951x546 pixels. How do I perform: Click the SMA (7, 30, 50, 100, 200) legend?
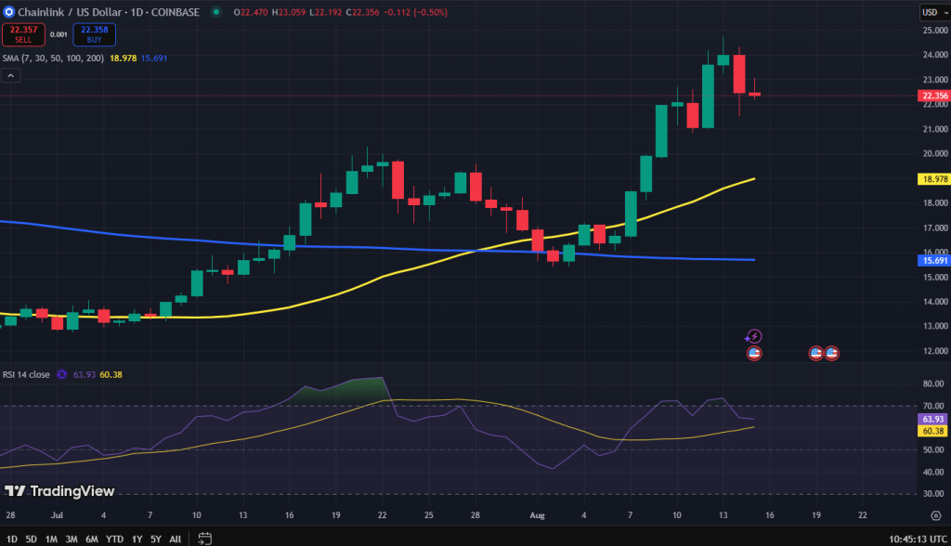click(x=53, y=58)
